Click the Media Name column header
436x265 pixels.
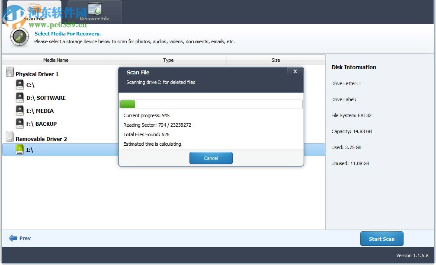(56, 60)
